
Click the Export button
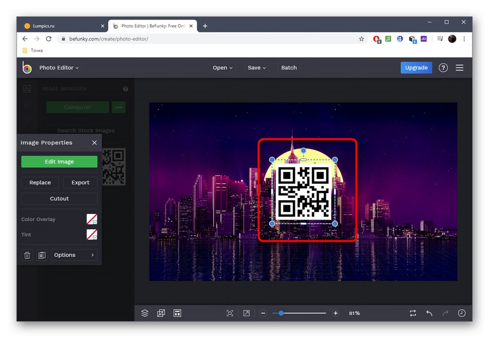[80, 183]
